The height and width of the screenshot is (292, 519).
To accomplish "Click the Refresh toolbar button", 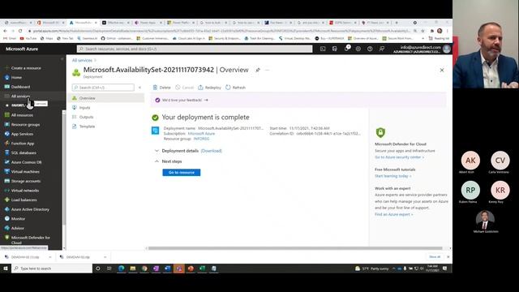I will click(x=236, y=88).
